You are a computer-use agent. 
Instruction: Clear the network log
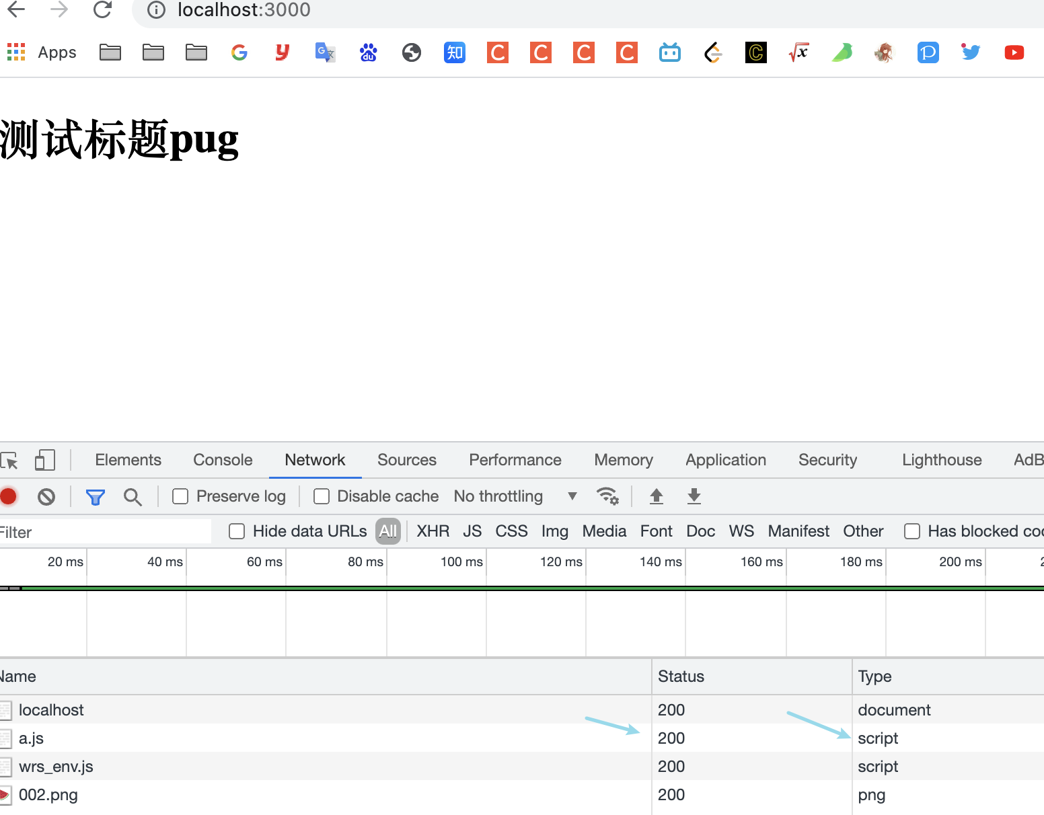coord(46,497)
